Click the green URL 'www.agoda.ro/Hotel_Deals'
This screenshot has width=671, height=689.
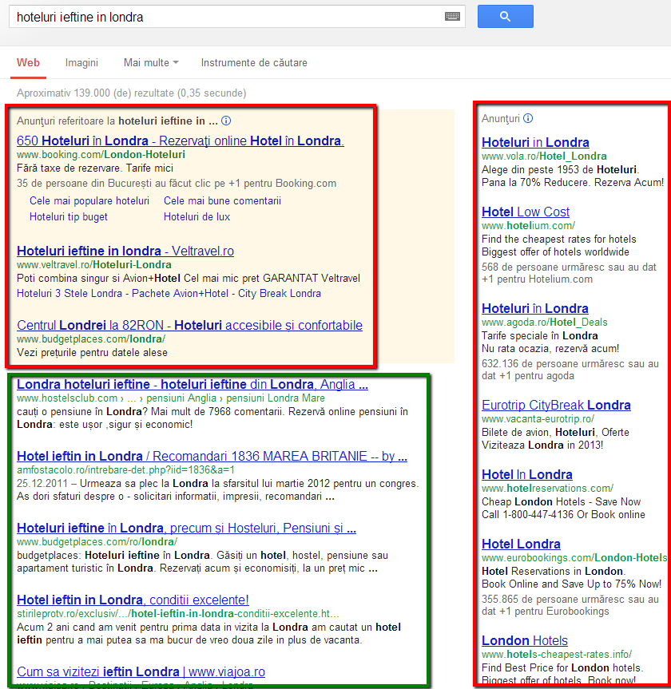click(545, 322)
